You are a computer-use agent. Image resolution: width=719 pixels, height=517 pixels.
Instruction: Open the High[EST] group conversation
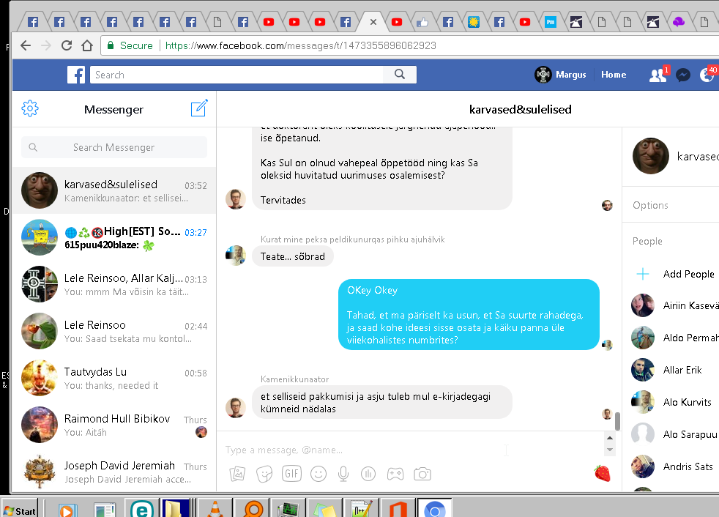[113, 237]
